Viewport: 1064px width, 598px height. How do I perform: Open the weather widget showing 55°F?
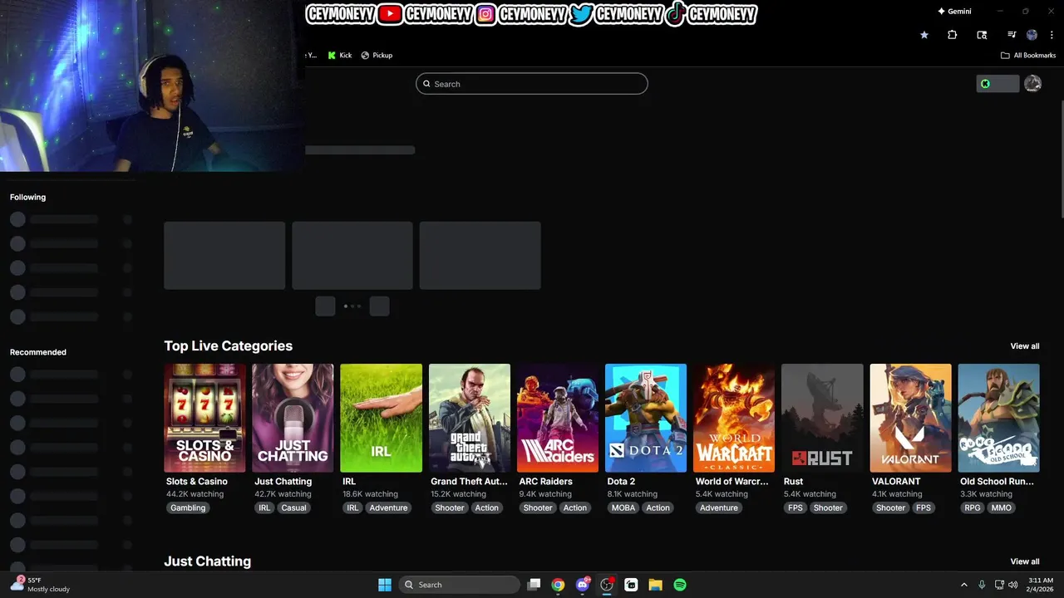tap(40, 585)
